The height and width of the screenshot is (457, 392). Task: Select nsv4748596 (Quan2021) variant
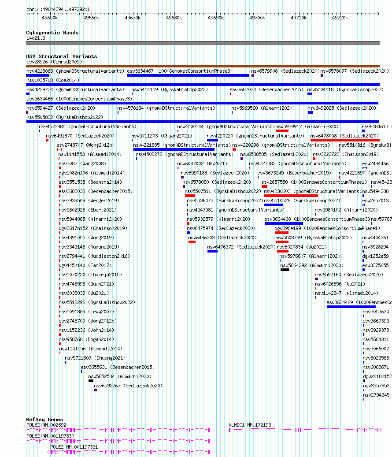click(86, 284)
